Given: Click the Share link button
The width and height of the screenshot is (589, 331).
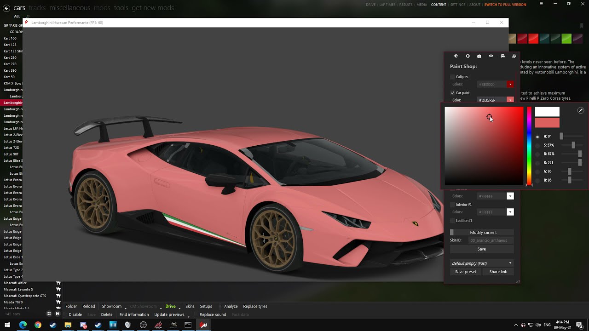Looking at the screenshot, I should [x=498, y=272].
